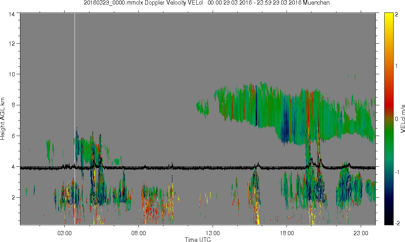The width and height of the screenshot is (405, 242).
Task: Click the colorbar value 2 label
Action: point(396,15)
